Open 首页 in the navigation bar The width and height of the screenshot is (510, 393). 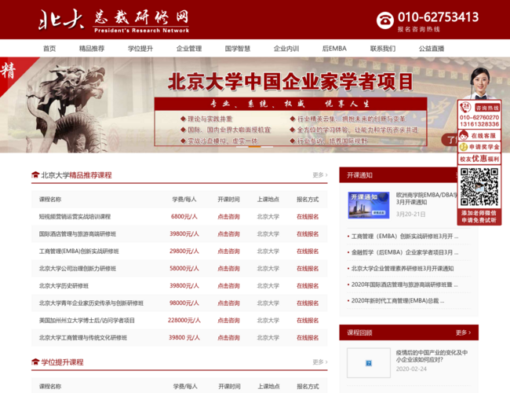point(49,49)
